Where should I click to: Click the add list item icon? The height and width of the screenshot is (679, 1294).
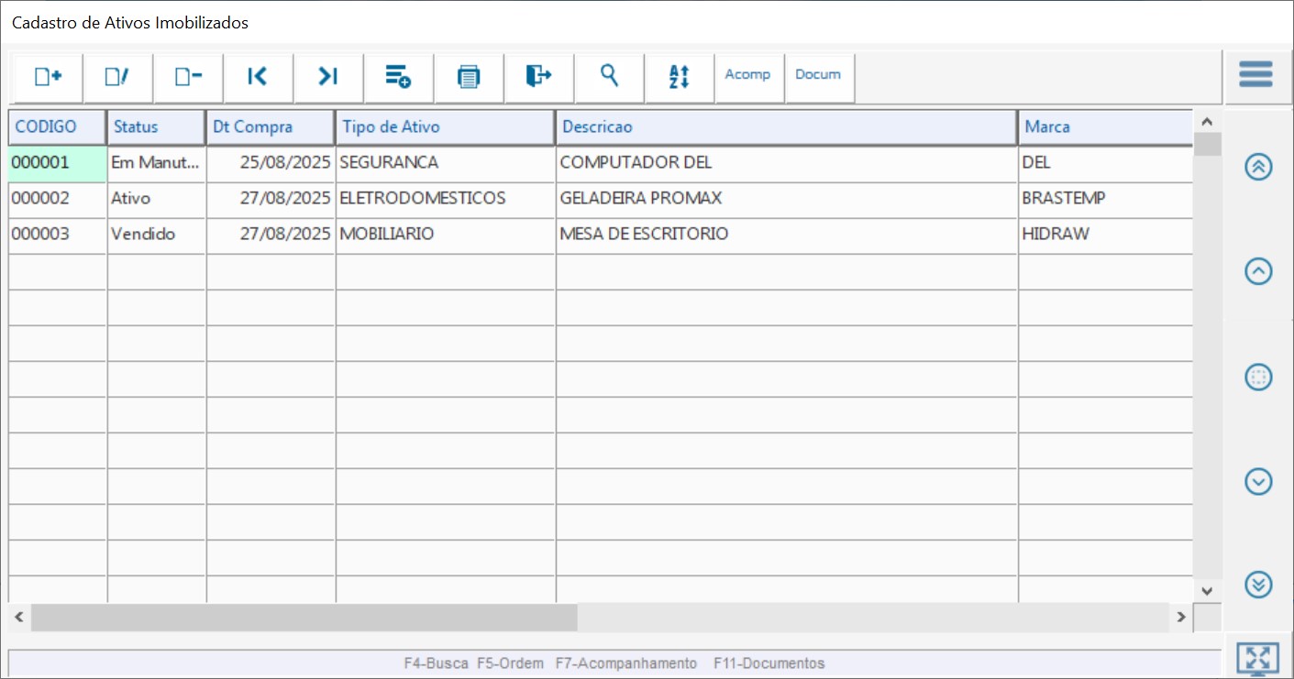(398, 77)
